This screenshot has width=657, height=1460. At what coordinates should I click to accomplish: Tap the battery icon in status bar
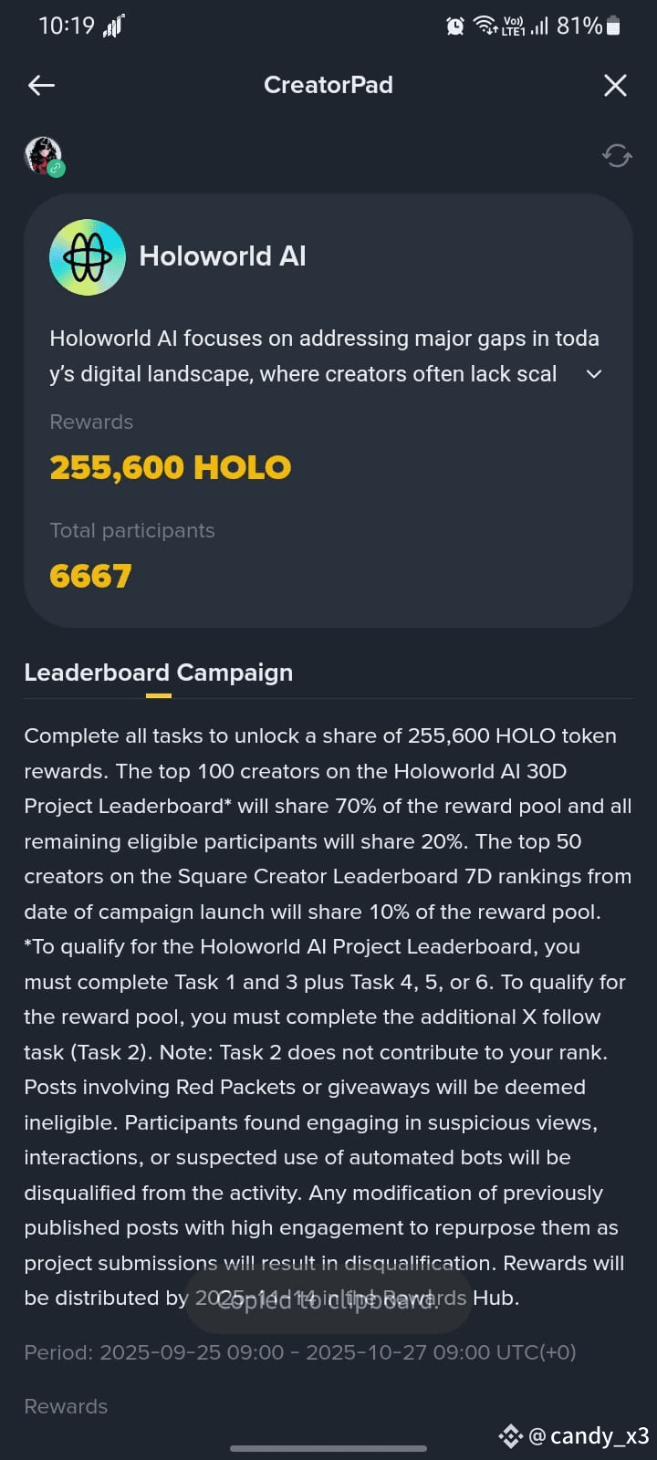coord(614,26)
